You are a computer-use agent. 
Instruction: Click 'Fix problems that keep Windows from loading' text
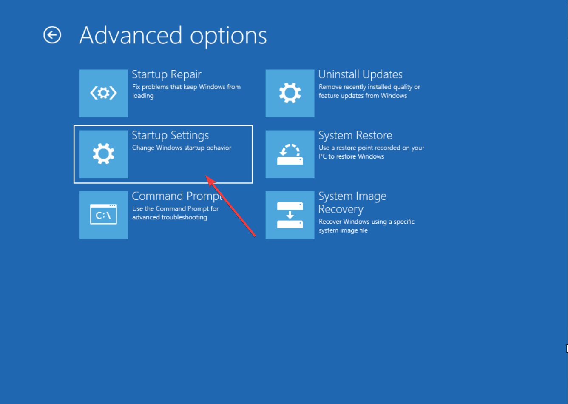186,91
